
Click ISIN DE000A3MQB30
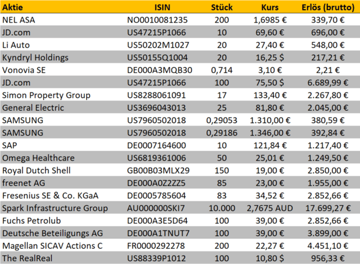click(x=160, y=70)
